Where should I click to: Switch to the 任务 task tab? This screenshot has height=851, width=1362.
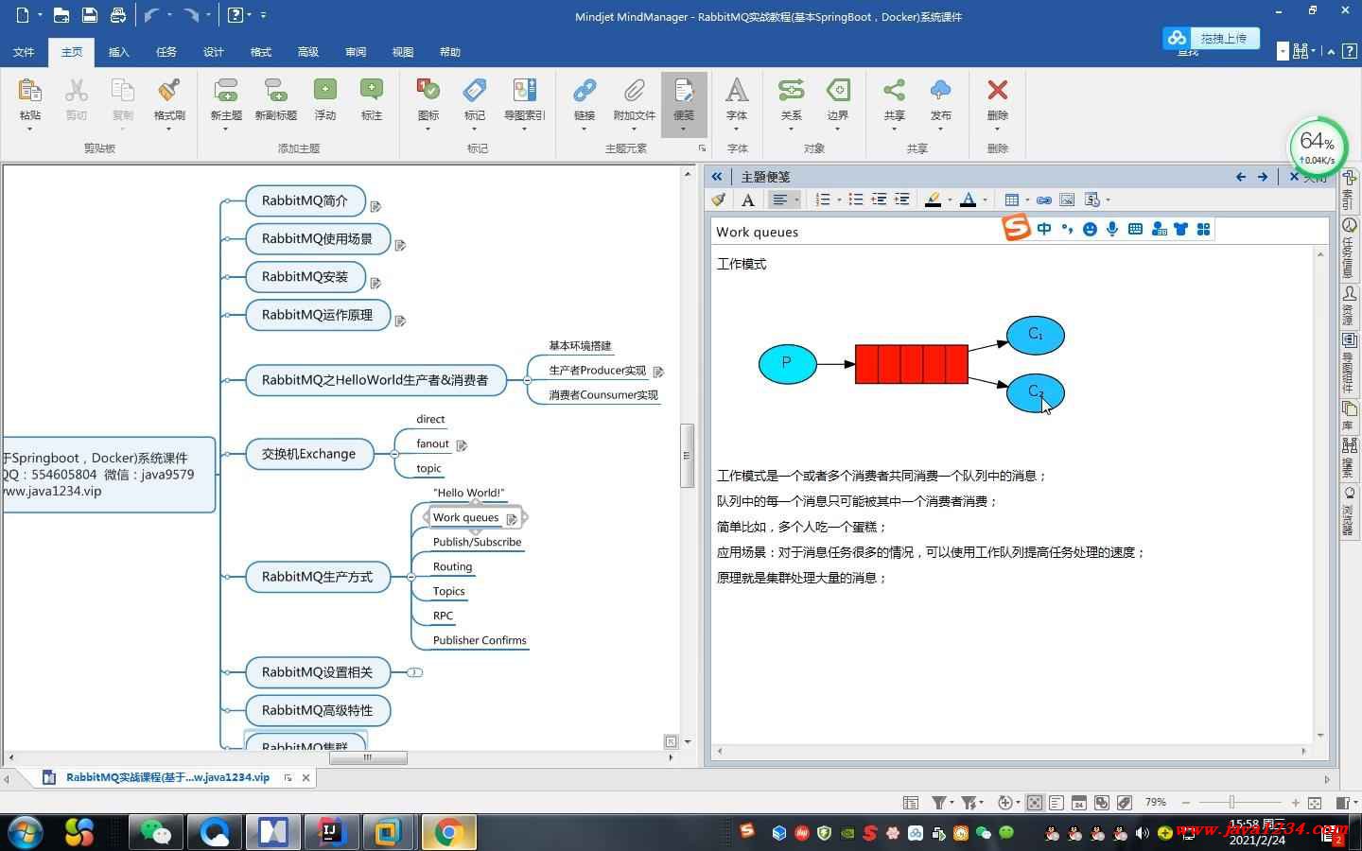pyautogui.click(x=166, y=52)
